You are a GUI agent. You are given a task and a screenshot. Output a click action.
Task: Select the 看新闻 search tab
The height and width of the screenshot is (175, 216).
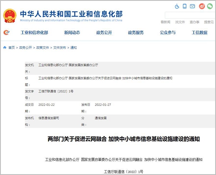(x=165, y=22)
